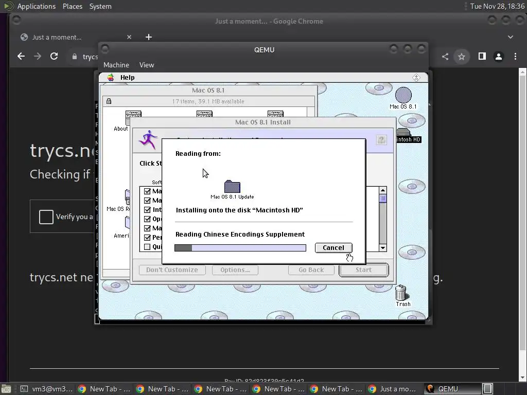
Task: Click the top panel application launcher icon
Action: 8,6
